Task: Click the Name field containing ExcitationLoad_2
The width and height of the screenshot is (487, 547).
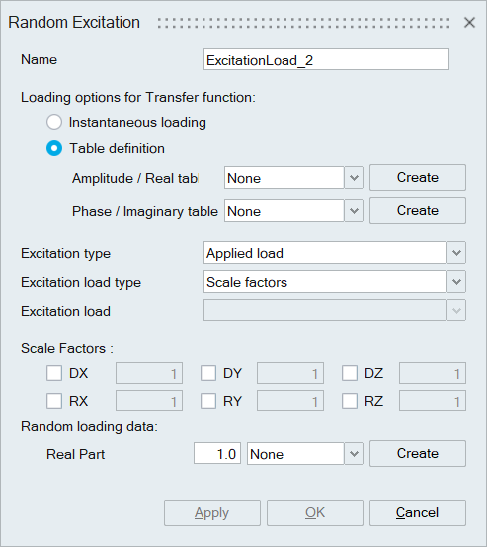Action: 326,59
